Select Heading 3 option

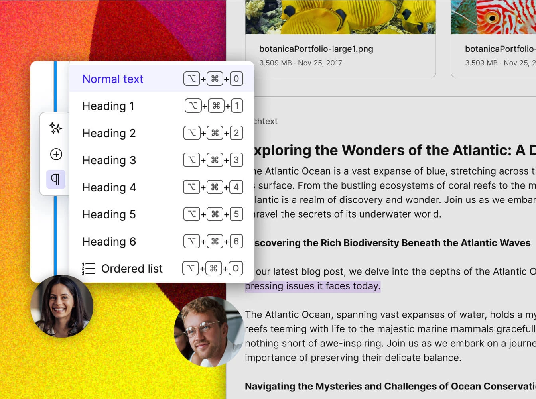pyautogui.click(x=109, y=160)
